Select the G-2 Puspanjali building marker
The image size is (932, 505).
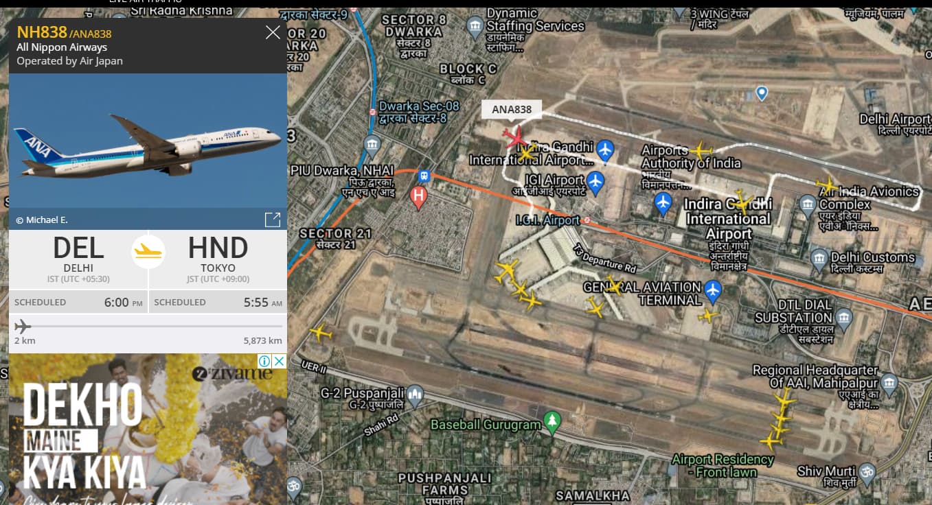(x=414, y=394)
